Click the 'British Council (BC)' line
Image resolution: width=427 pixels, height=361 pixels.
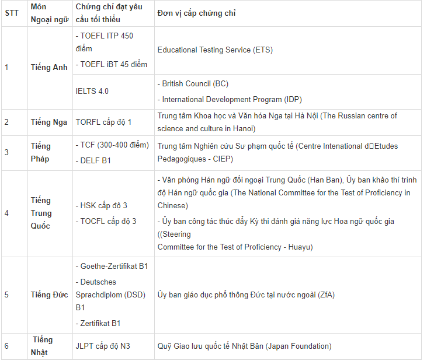coord(193,84)
